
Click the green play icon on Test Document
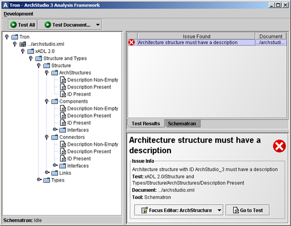tap(48, 25)
